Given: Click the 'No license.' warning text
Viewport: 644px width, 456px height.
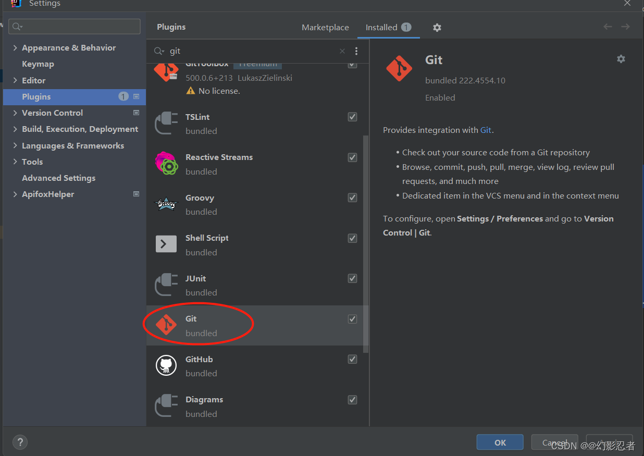Looking at the screenshot, I should [x=219, y=91].
